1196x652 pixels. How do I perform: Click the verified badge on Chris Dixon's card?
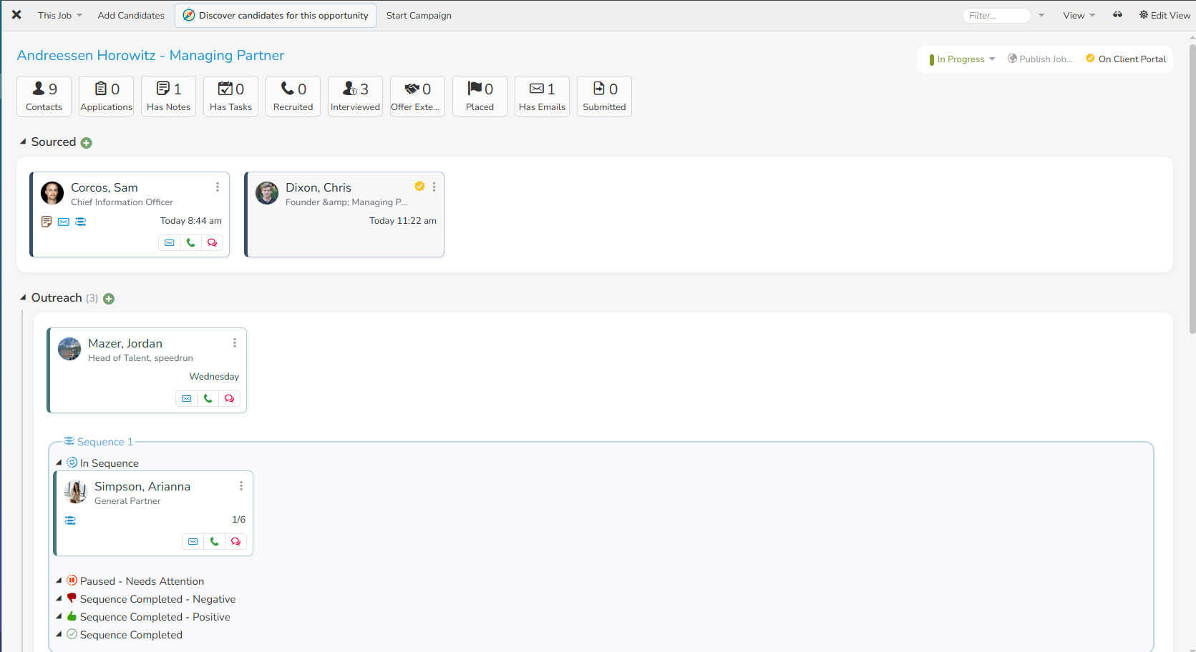coord(419,186)
